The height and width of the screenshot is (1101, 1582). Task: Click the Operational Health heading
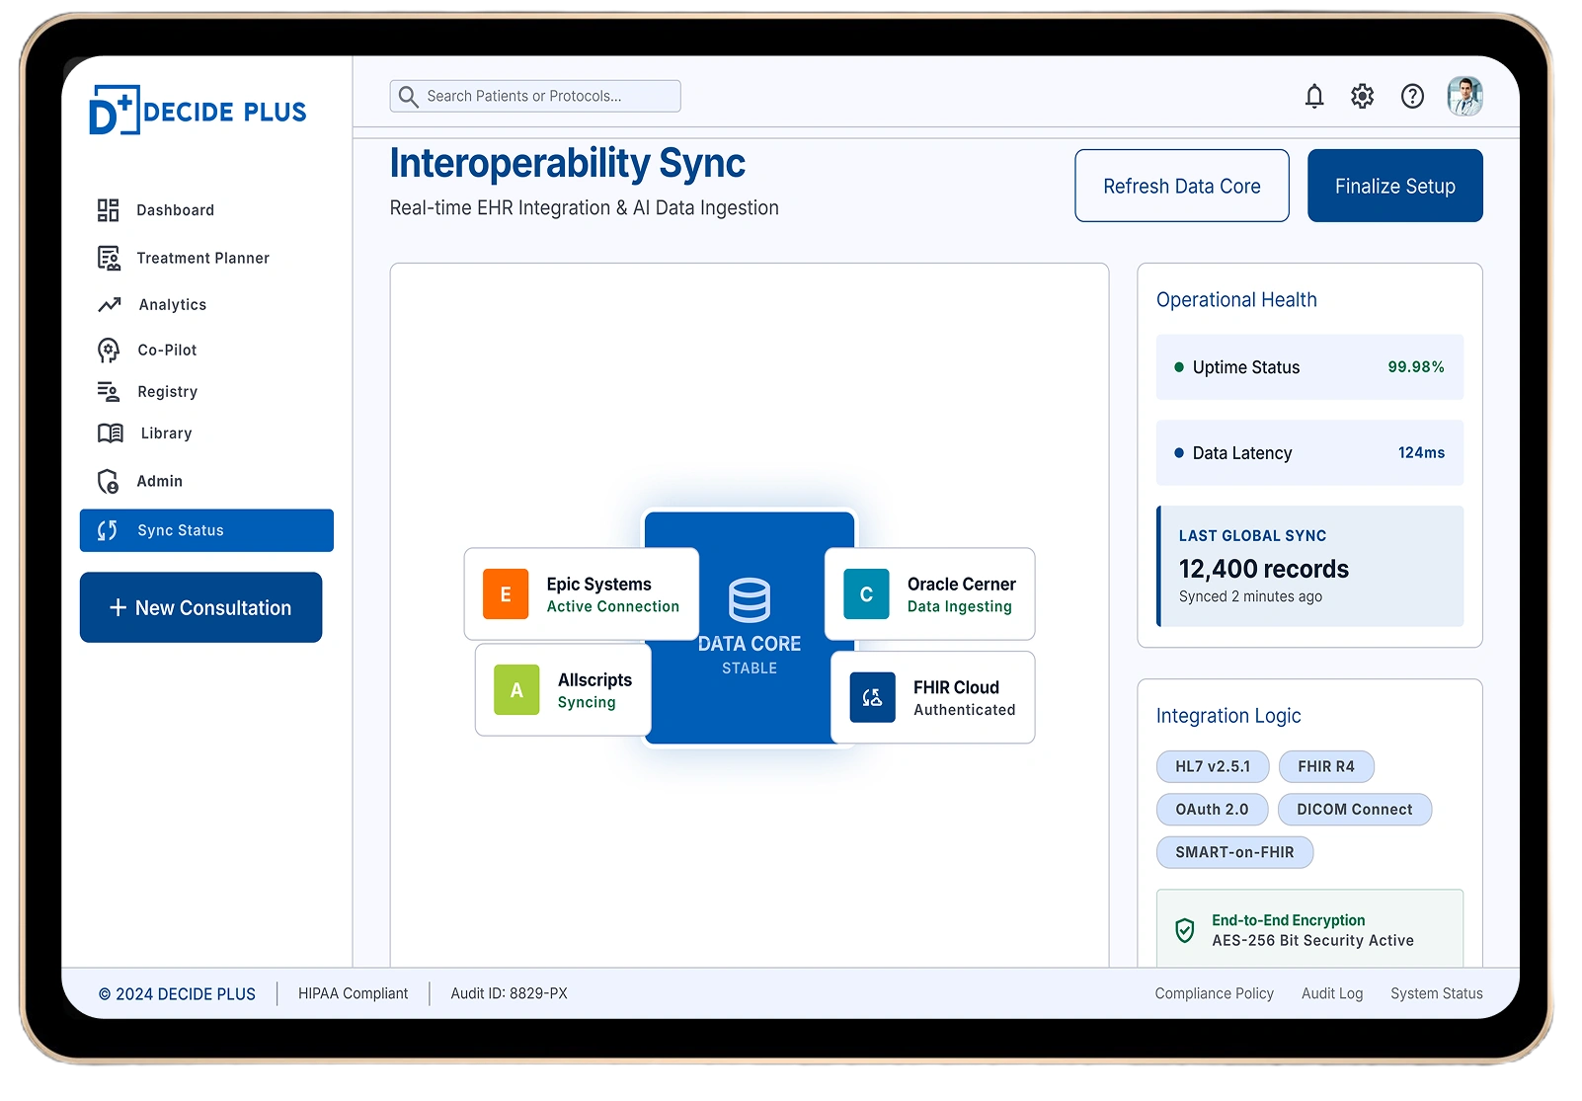pyautogui.click(x=1236, y=300)
